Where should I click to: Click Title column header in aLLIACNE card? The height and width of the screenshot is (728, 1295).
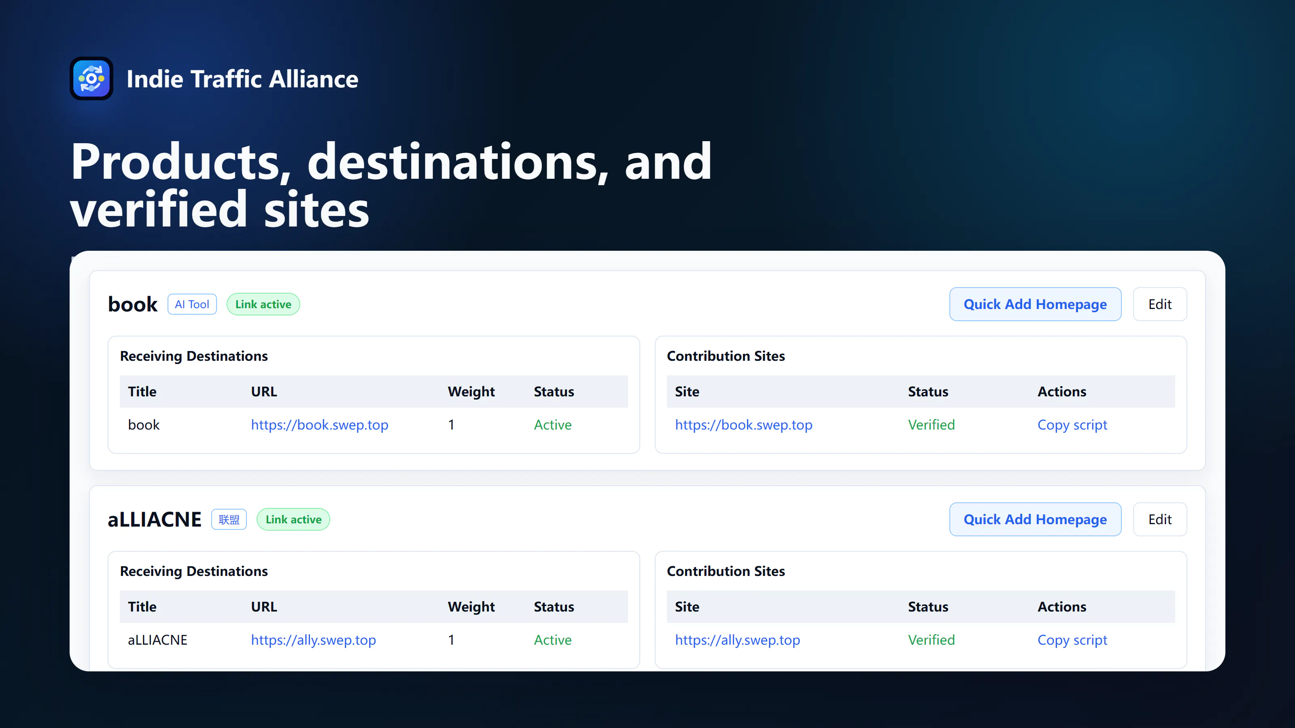(x=142, y=606)
